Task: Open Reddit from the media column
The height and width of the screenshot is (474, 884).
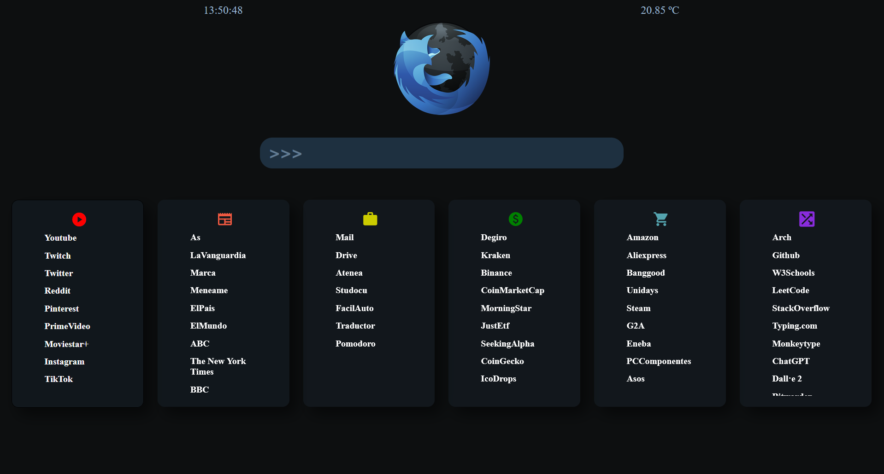Action: point(57,291)
